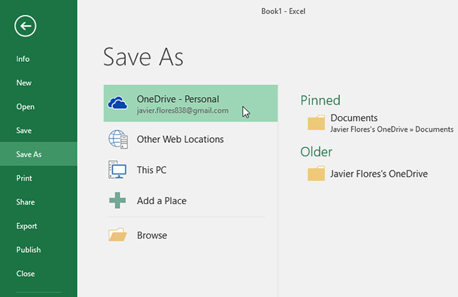Click the This PC computer icon

(x=118, y=170)
